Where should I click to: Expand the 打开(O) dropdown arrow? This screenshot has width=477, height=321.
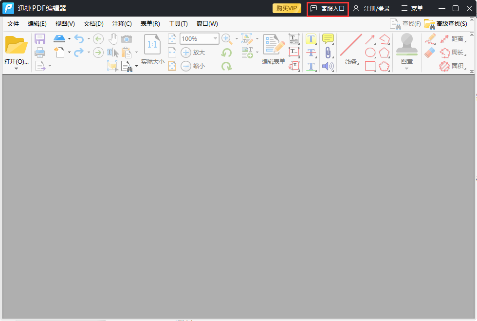pos(16,69)
